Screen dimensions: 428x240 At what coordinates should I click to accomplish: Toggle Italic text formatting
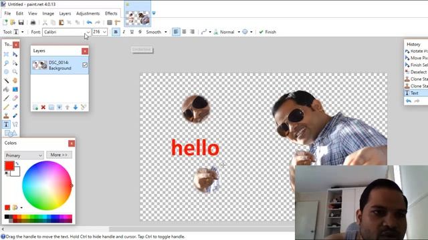point(124,32)
